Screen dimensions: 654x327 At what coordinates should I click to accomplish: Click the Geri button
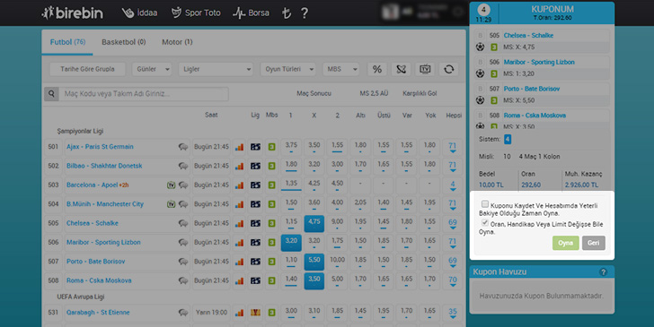[594, 243]
